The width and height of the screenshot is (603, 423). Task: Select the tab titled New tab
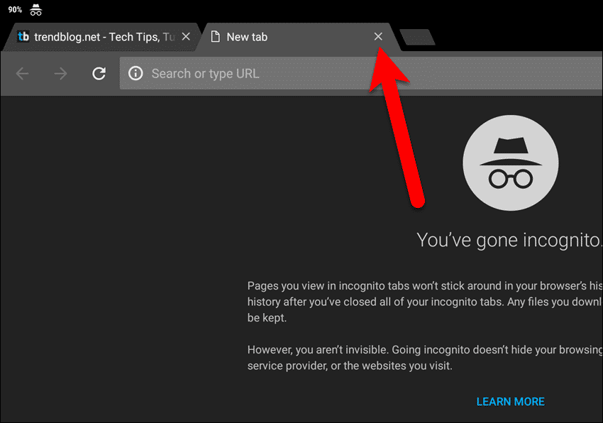click(x=284, y=37)
